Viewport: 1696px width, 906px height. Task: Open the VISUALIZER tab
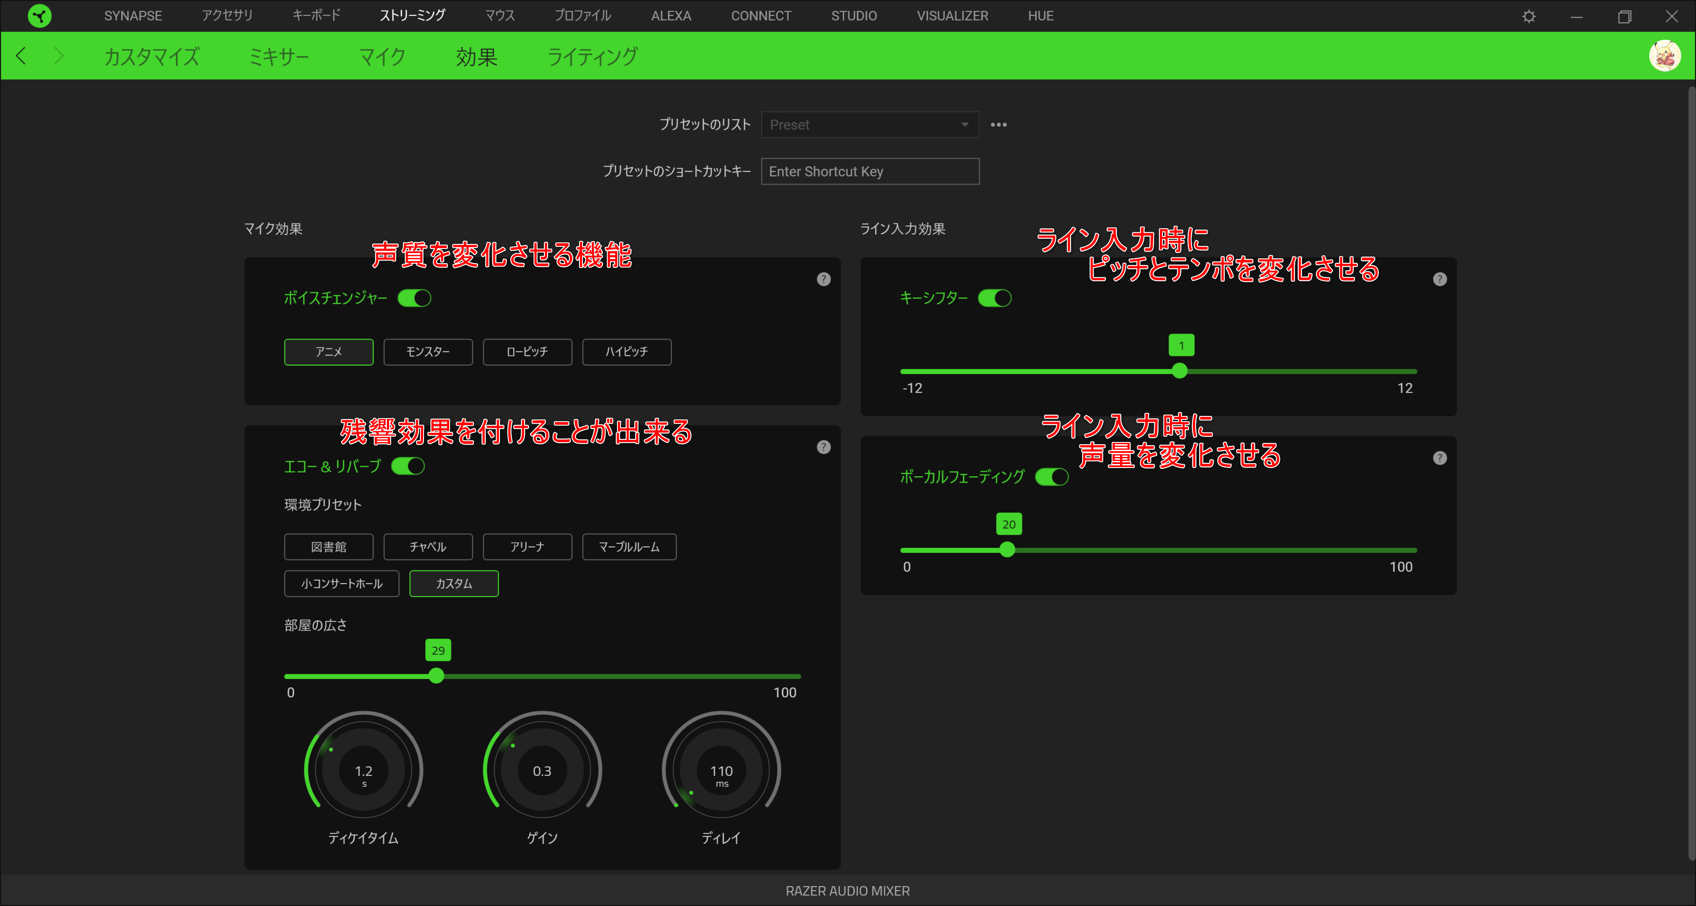tap(952, 16)
